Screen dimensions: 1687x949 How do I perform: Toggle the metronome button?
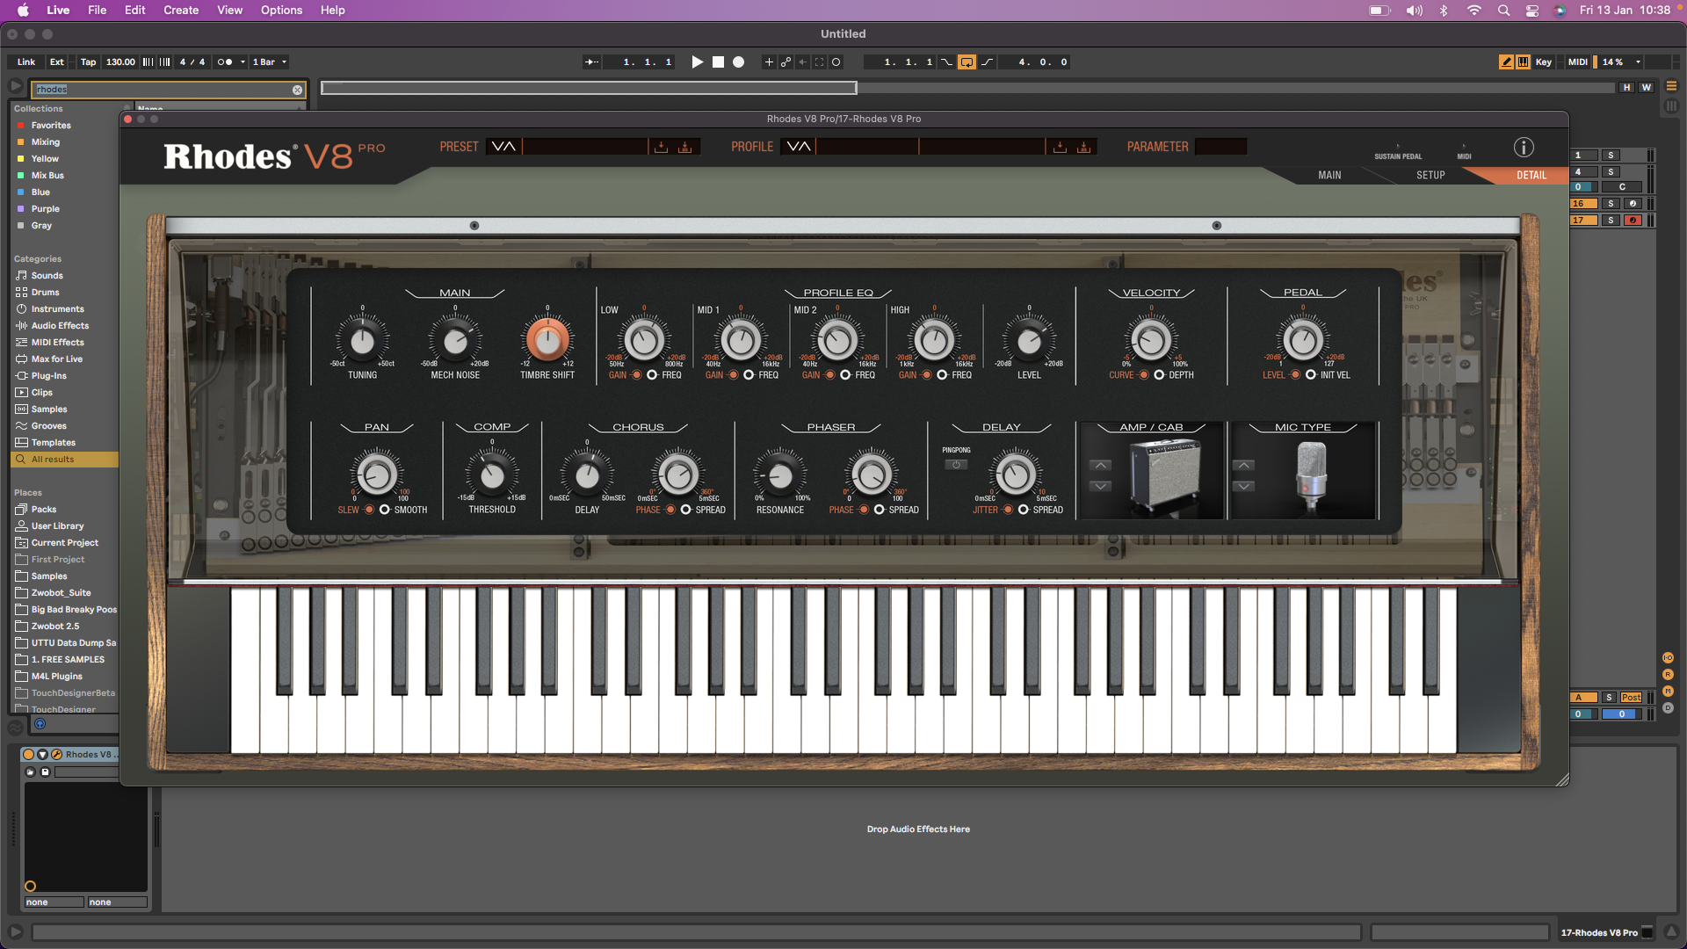[225, 62]
